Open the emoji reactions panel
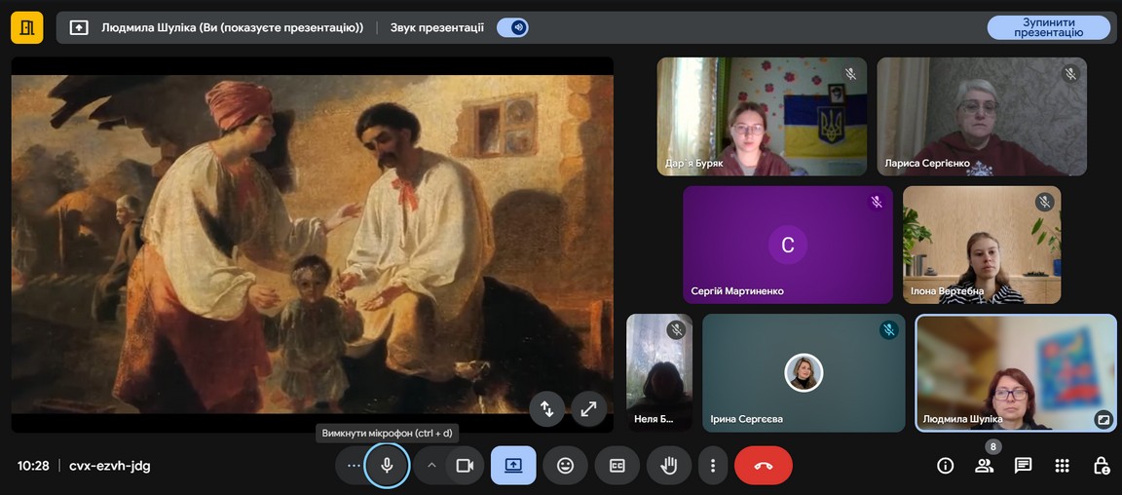The image size is (1122, 495). point(565,466)
